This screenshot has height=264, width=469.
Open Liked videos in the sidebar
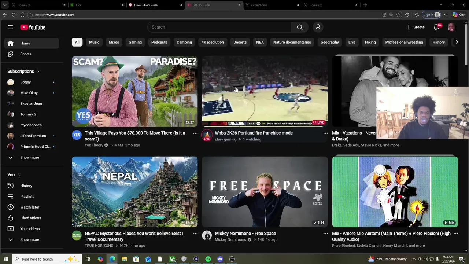pos(32,218)
